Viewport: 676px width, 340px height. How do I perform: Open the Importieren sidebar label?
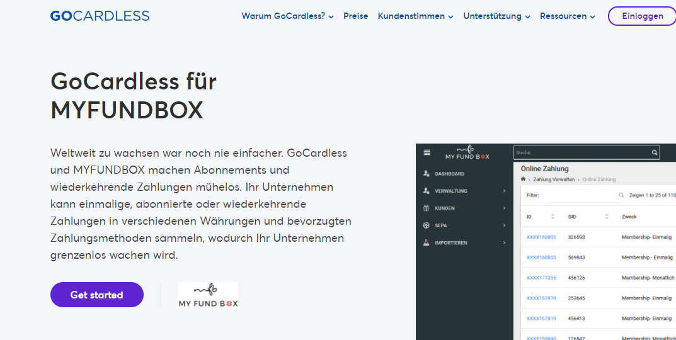[x=451, y=243]
